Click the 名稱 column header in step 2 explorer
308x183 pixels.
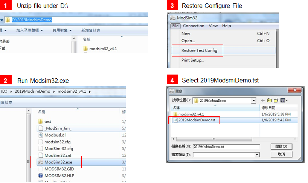pos(42,112)
